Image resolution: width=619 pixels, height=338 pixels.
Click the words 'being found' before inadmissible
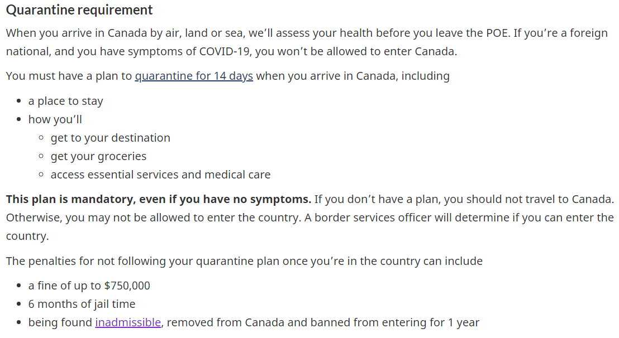pyautogui.click(x=60, y=322)
